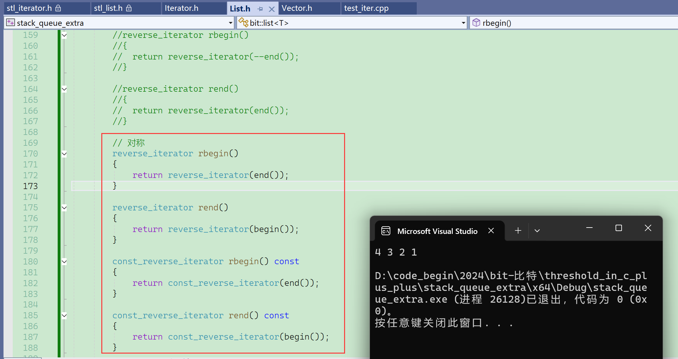Close the List.h editor tab

(271, 9)
